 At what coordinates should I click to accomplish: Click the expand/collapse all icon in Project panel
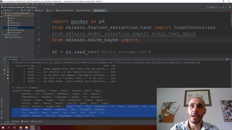[25, 10]
